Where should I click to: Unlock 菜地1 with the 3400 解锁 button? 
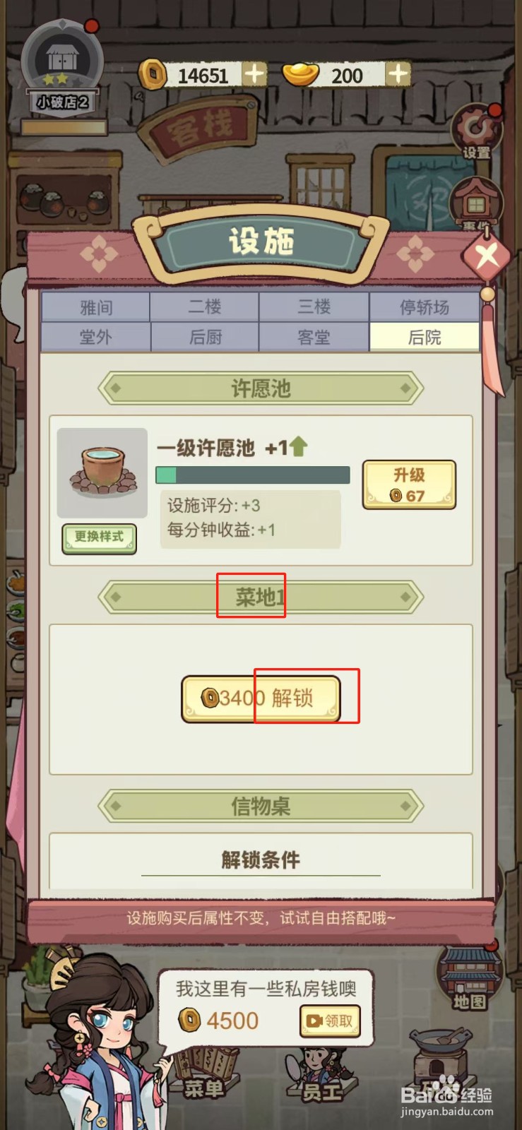(261, 698)
